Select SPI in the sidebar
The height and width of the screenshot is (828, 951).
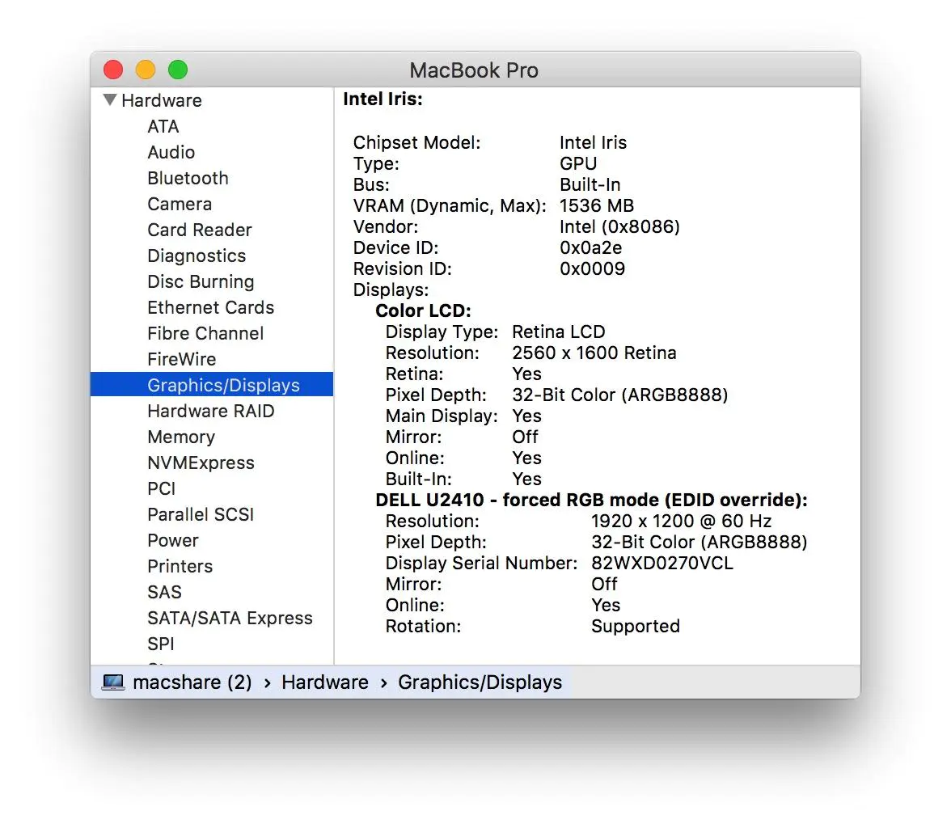(x=161, y=644)
